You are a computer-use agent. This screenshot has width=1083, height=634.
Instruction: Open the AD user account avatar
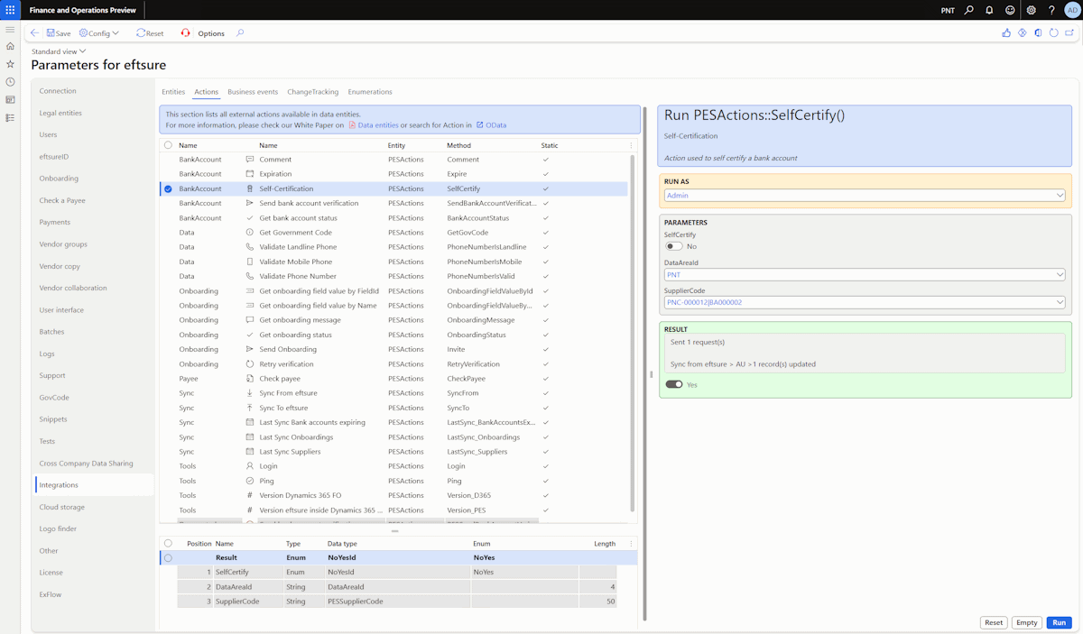(1072, 10)
